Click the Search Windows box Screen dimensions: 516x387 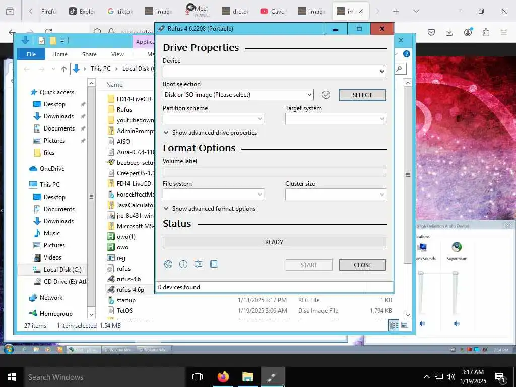click(105, 377)
